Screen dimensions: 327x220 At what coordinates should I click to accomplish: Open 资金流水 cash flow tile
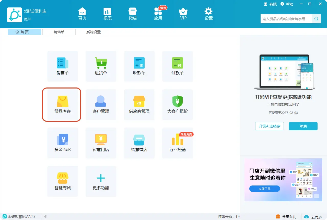tap(63, 143)
